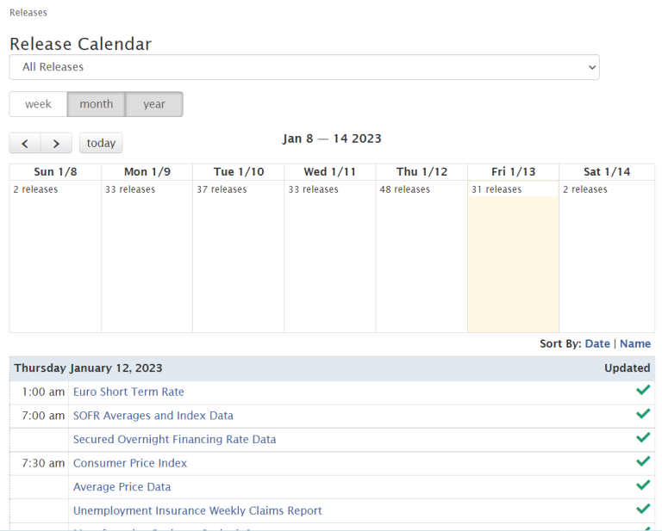Open Euro Short Term Rate release
662x531 pixels.
(x=128, y=392)
